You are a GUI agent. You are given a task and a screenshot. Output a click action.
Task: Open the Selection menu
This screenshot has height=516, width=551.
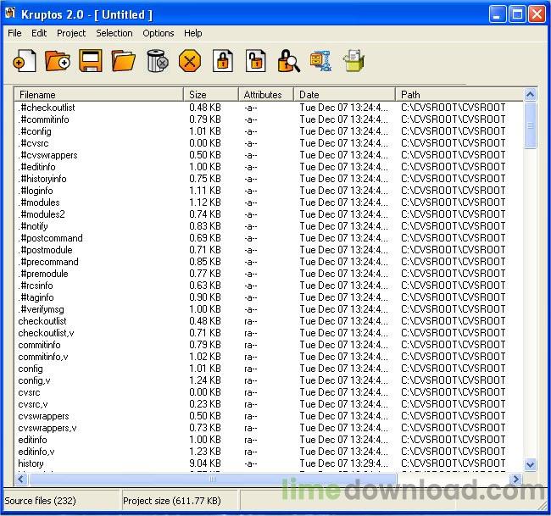pyautogui.click(x=114, y=33)
